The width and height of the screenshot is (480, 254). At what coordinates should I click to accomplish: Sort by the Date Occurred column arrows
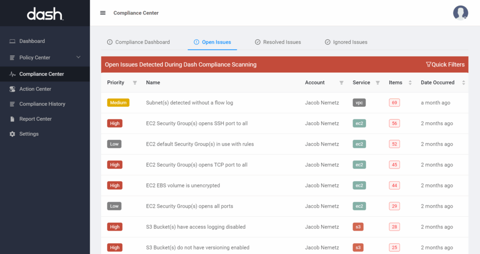tap(464, 83)
